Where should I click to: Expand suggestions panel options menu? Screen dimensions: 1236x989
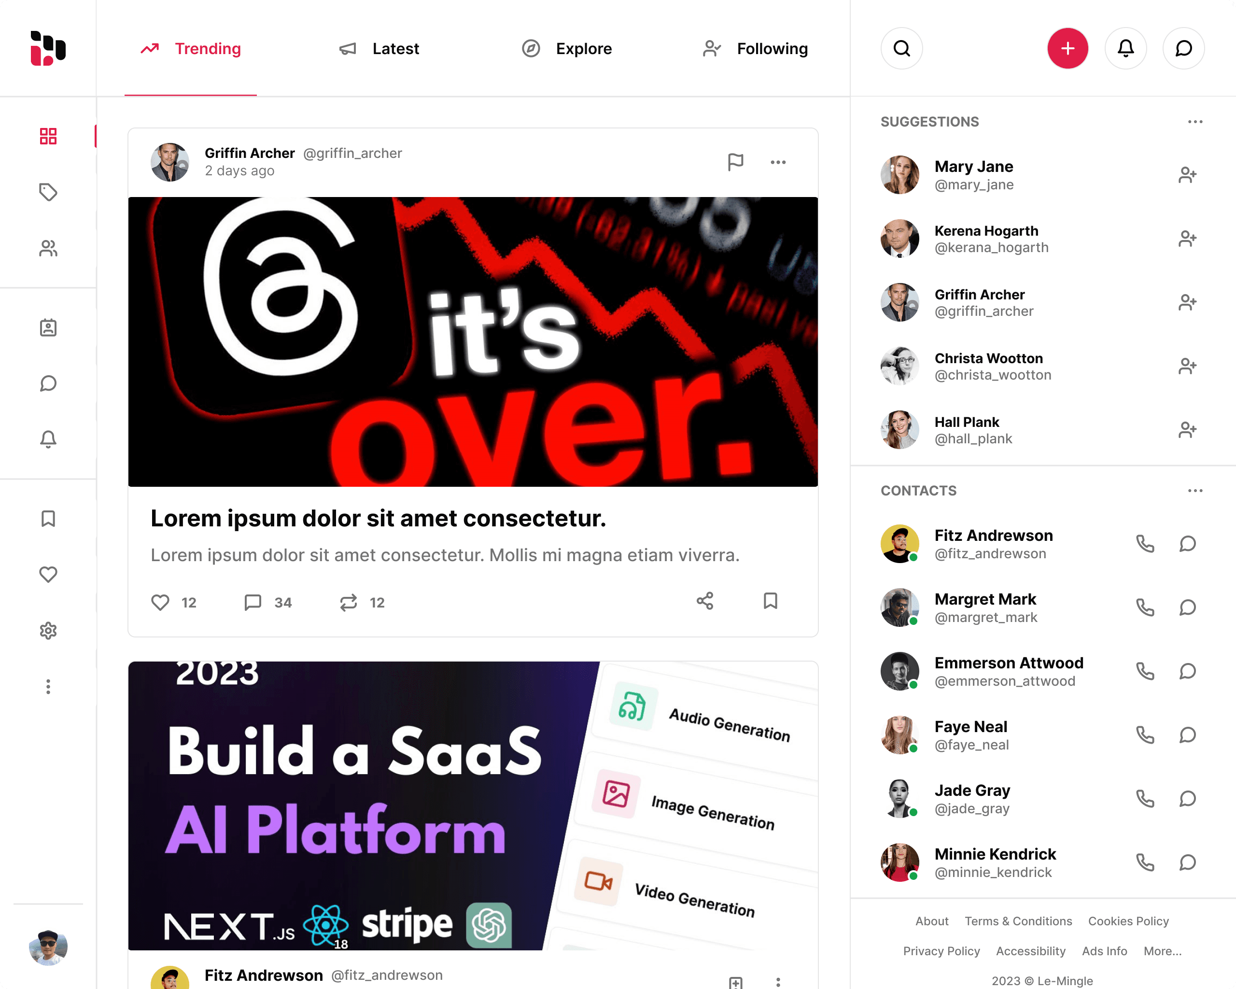(x=1194, y=121)
